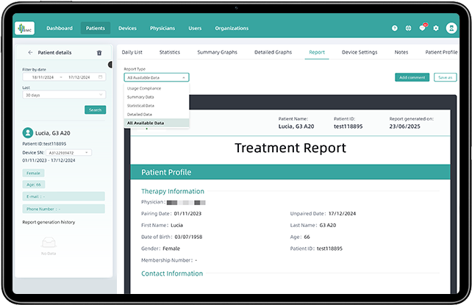Select Usage Compliance from report type list
The image size is (472, 305).
pyautogui.click(x=143, y=88)
